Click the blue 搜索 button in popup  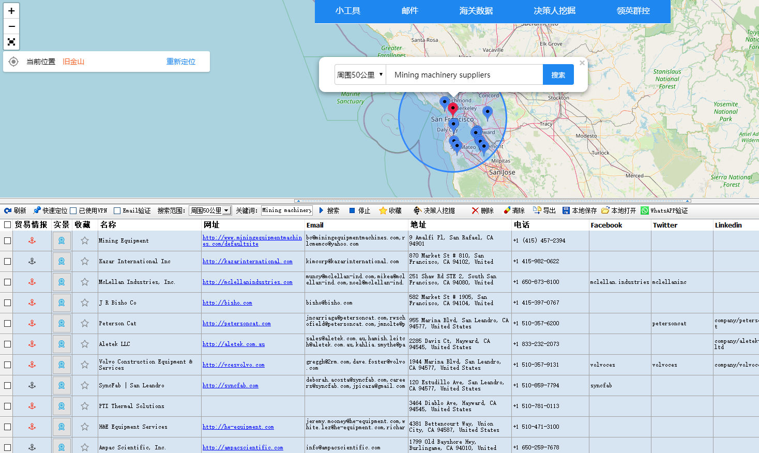pos(558,75)
